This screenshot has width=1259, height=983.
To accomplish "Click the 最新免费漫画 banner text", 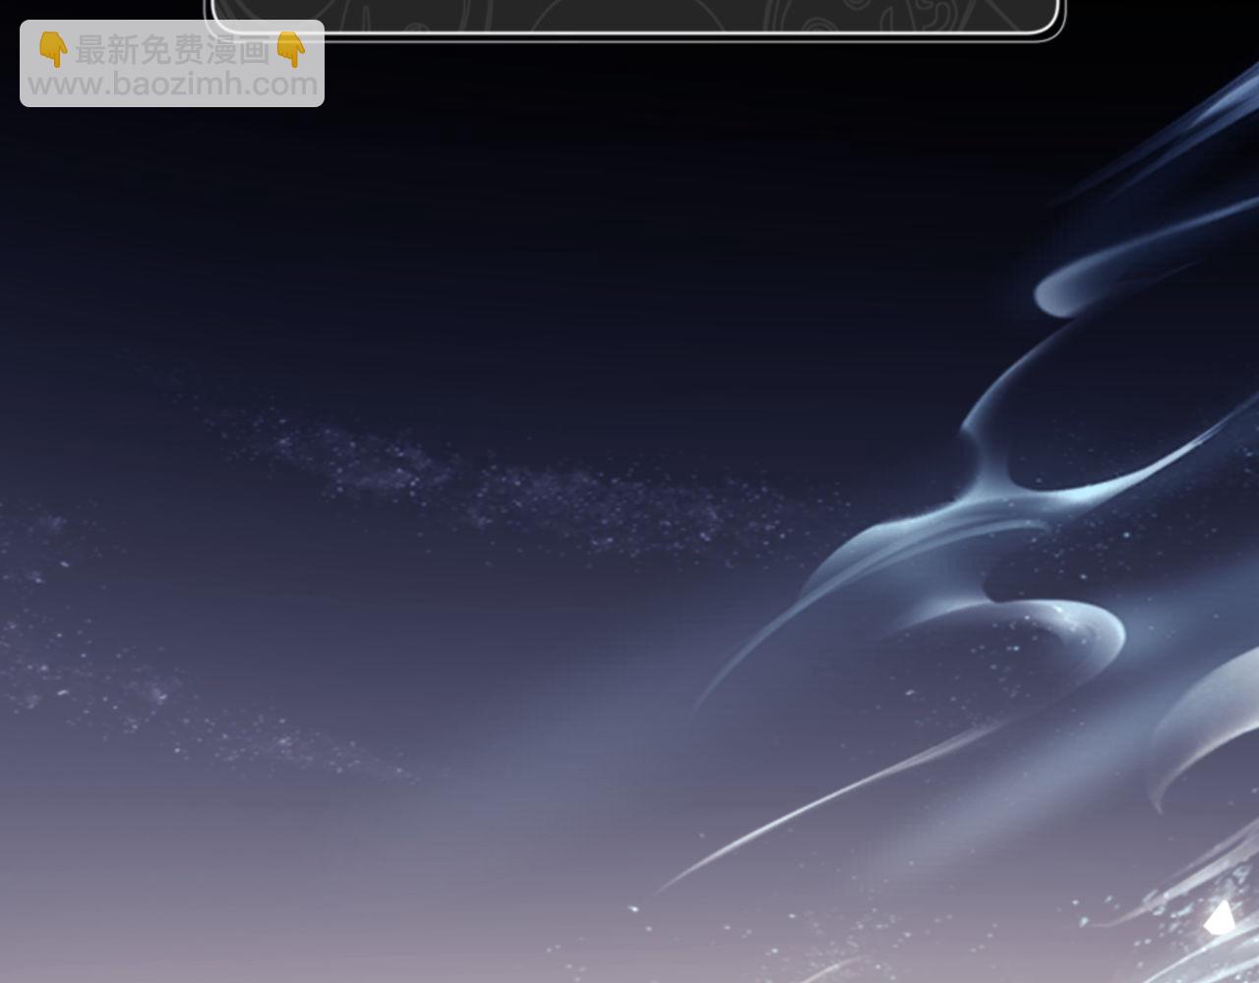I will 172,50.
